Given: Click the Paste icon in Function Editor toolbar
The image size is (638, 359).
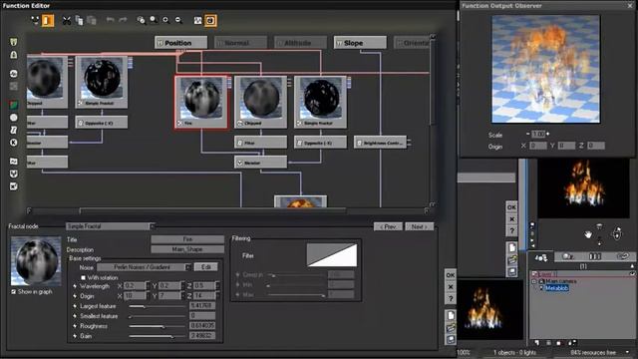Looking at the screenshot, I should pos(92,20).
